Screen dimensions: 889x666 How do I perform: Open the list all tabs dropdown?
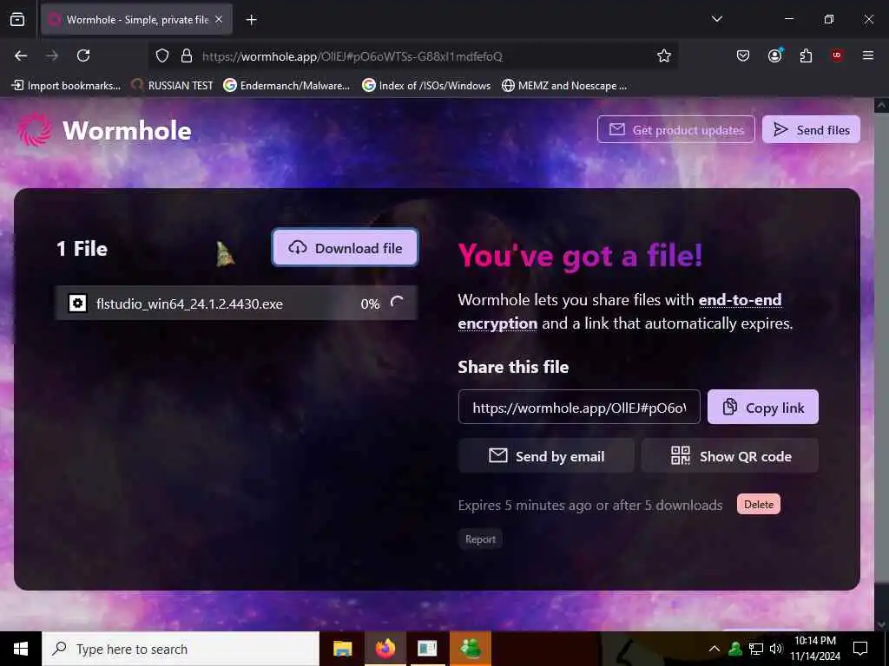click(x=716, y=19)
